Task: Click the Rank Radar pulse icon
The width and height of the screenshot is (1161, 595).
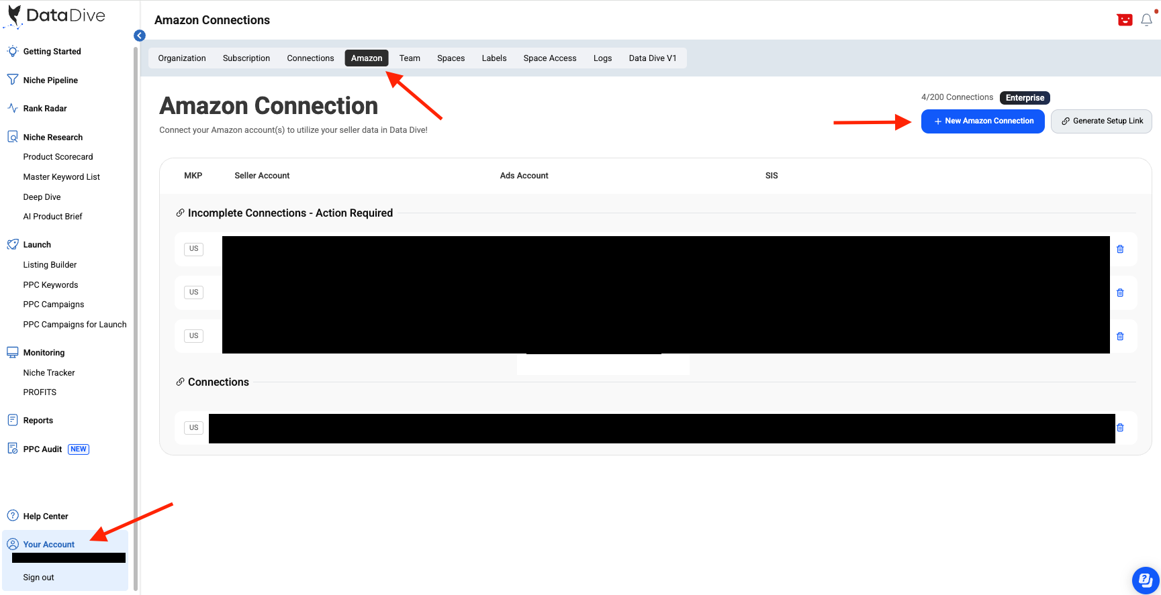Action: 12,108
